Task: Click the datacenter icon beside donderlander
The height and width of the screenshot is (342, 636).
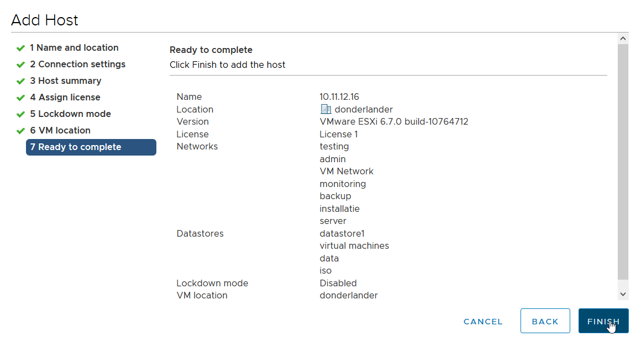Action: [x=325, y=109]
